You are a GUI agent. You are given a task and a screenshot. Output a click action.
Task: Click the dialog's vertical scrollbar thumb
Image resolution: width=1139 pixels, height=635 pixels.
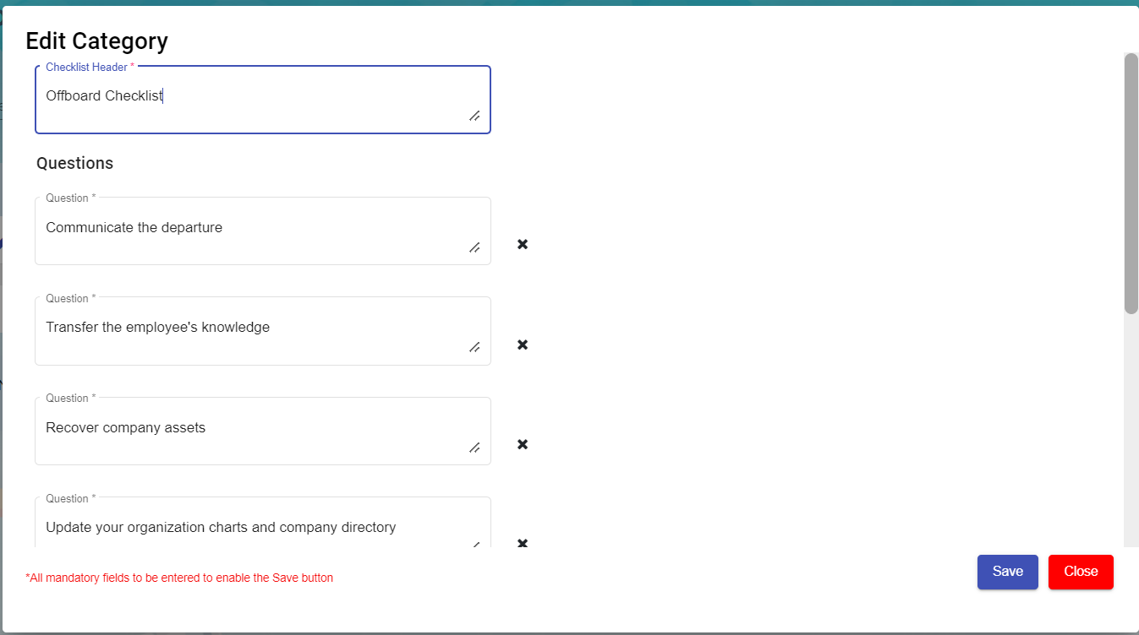point(1131,182)
